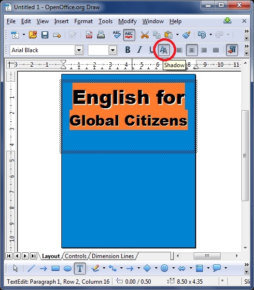Click the Print icon
This screenshot has width=254, height=290.
101,35
